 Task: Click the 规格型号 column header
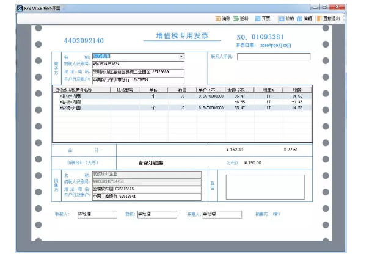tap(125, 90)
